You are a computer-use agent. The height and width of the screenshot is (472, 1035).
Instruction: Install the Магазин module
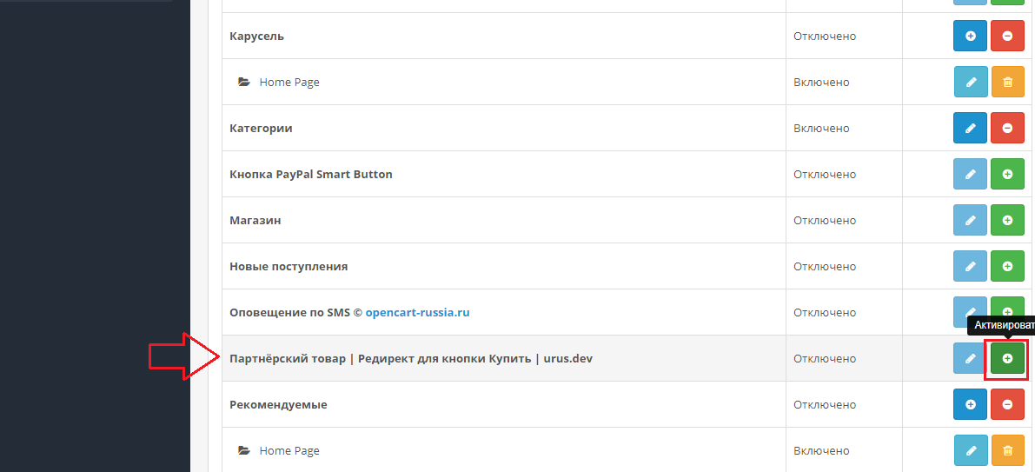[1007, 221]
